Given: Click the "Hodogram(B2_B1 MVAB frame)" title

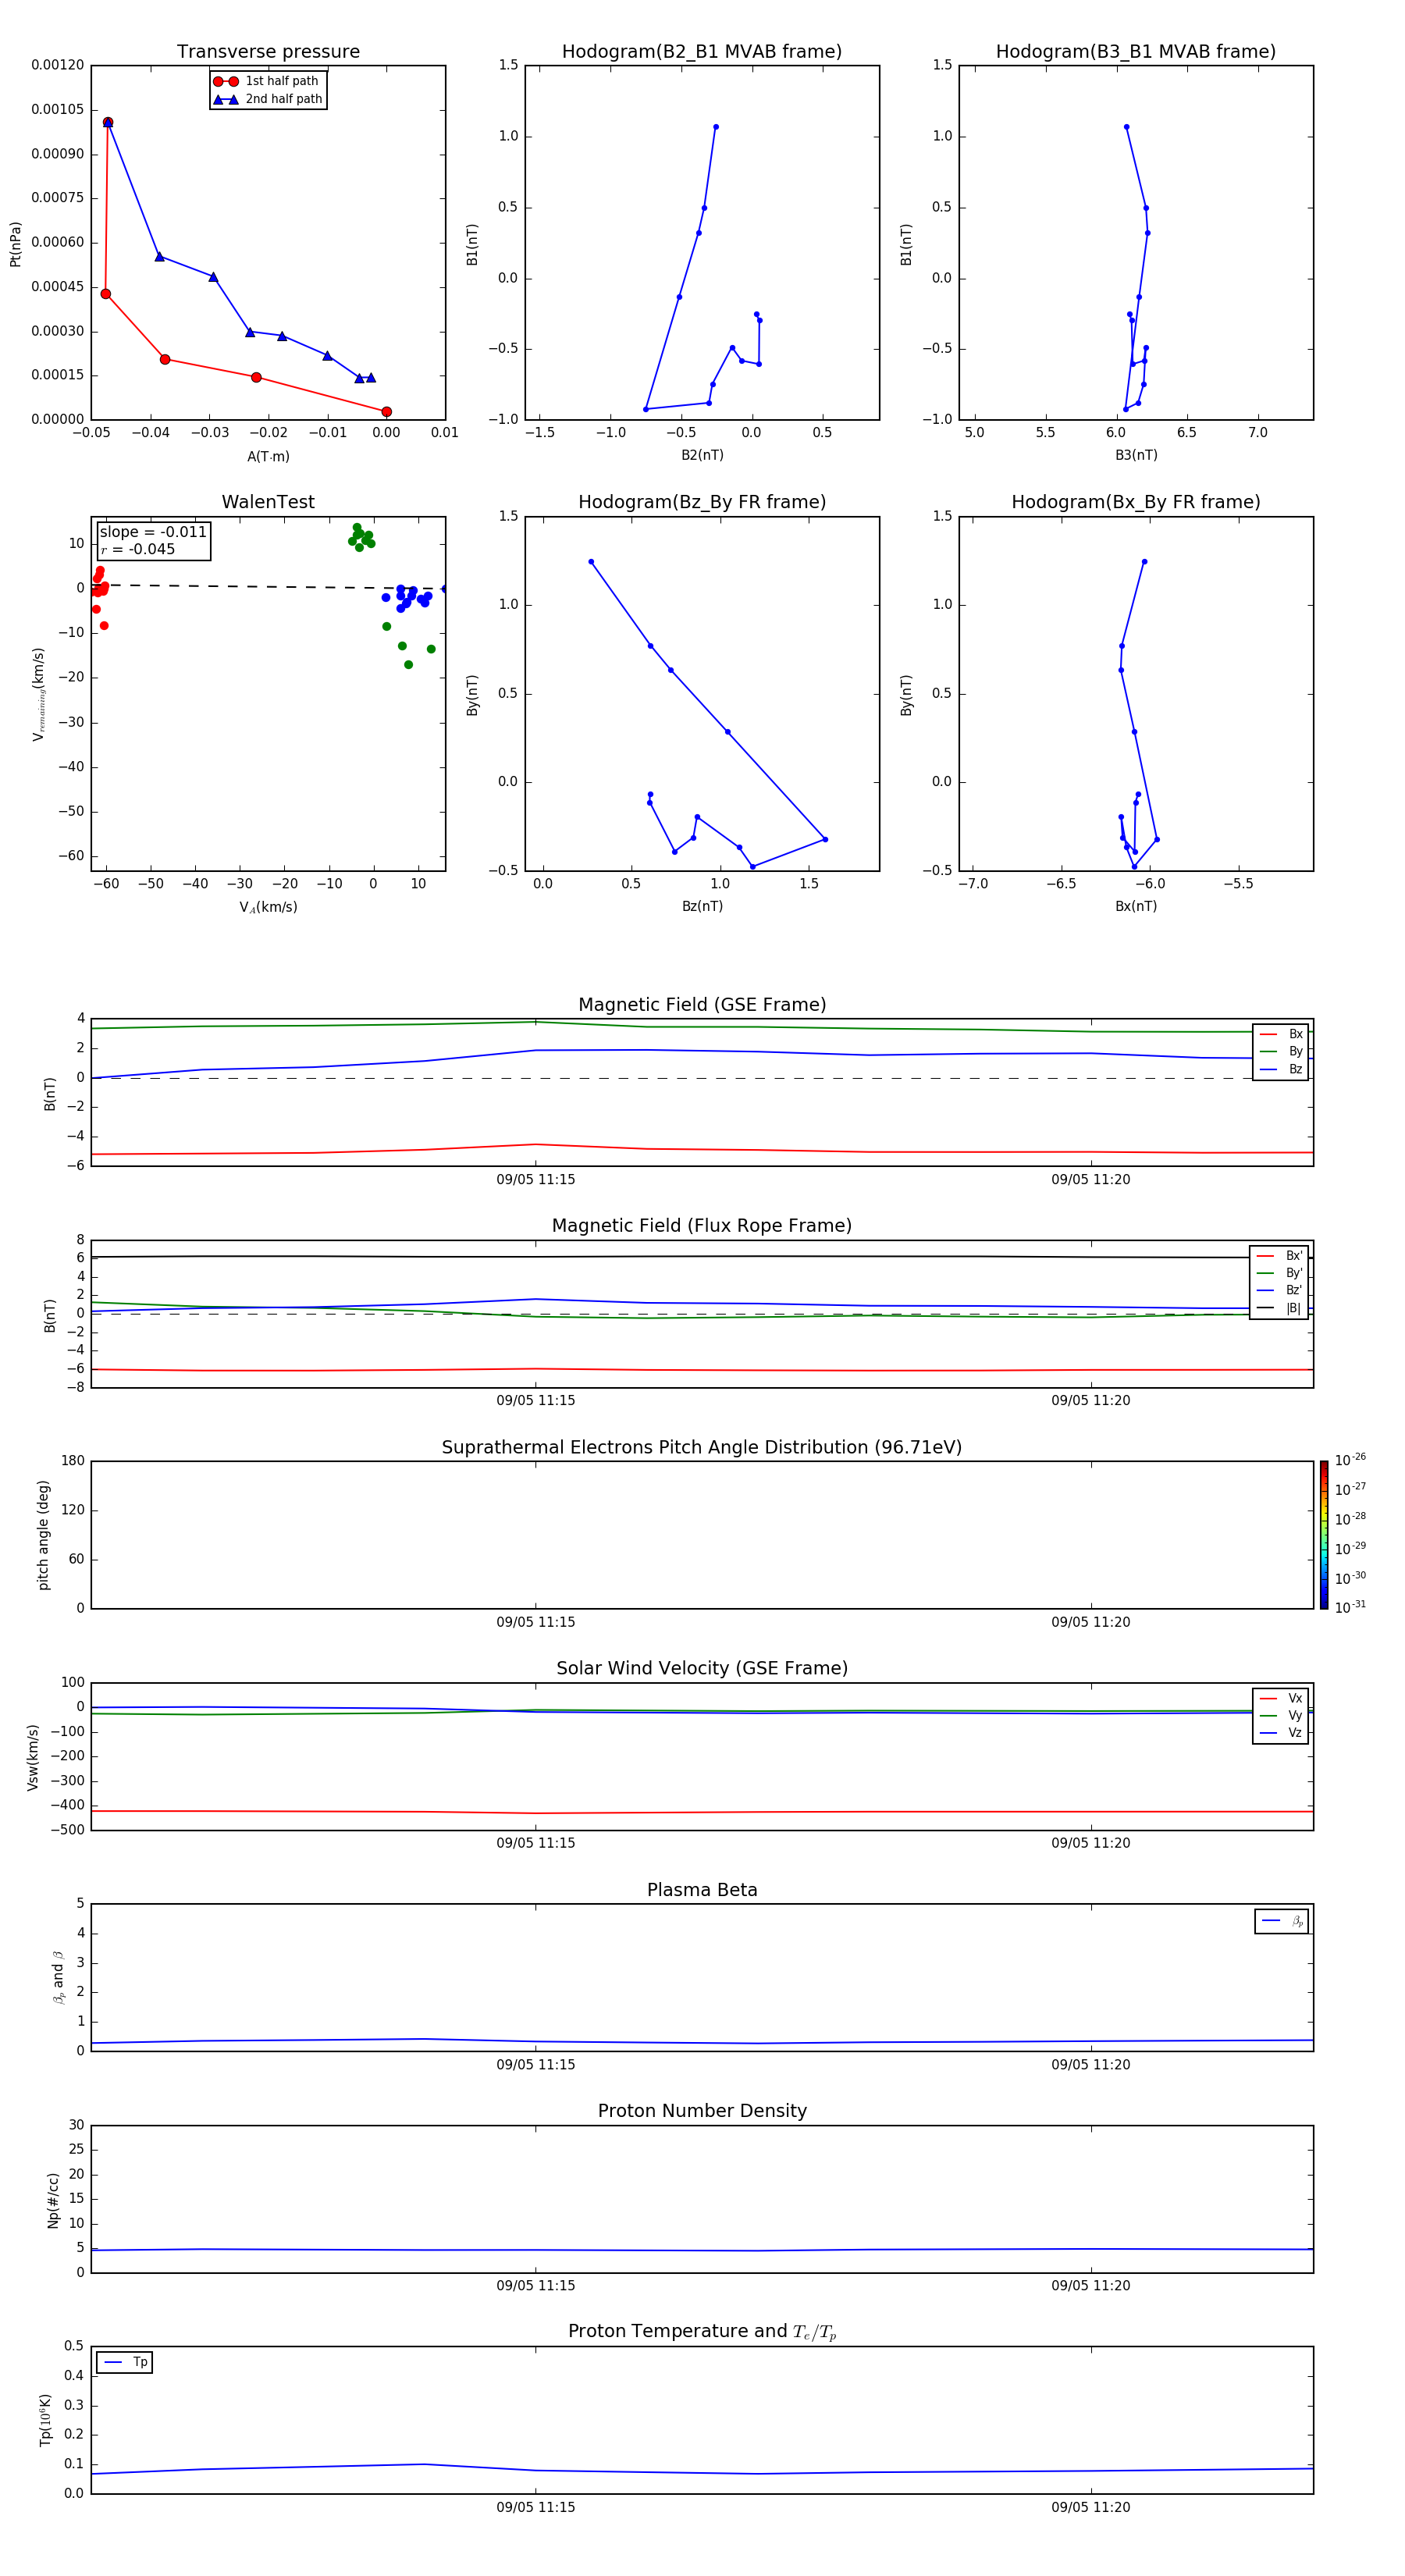Looking at the screenshot, I should click(x=702, y=52).
